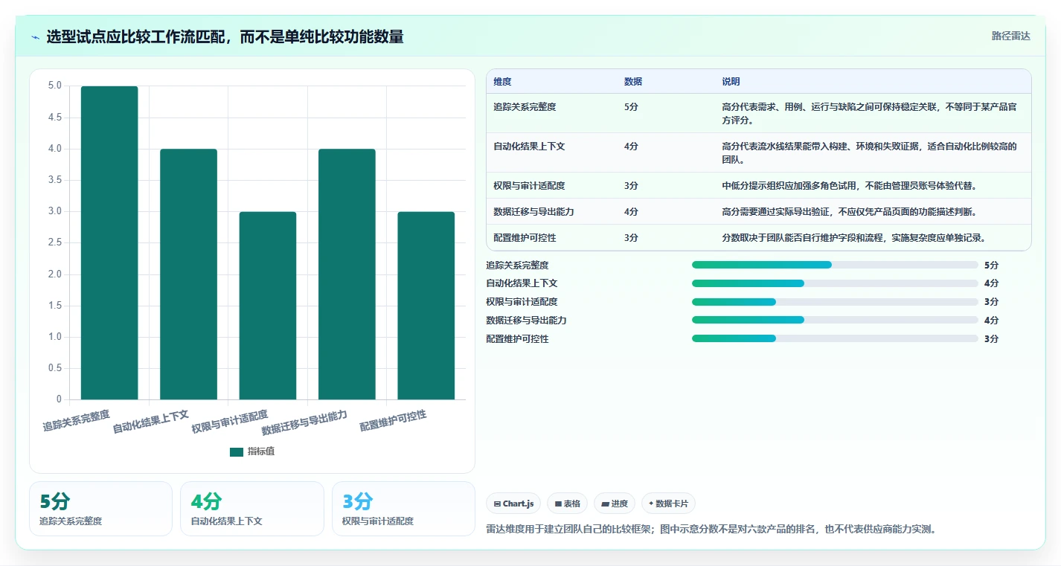The width and height of the screenshot is (1061, 566).
Task: Click the description starting 高分代表需求
Action: point(869,114)
